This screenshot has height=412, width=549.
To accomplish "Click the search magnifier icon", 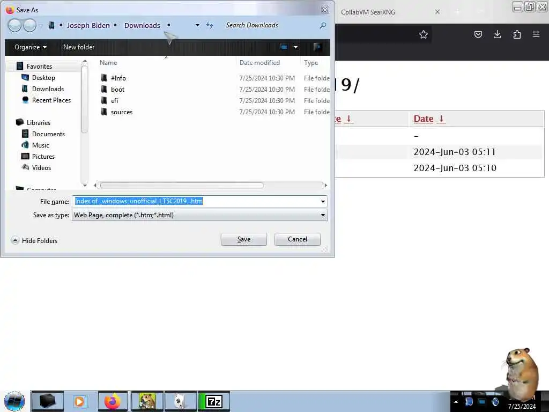I will [x=323, y=25].
